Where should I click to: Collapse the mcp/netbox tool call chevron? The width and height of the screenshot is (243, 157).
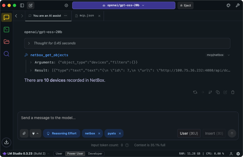point(229,55)
